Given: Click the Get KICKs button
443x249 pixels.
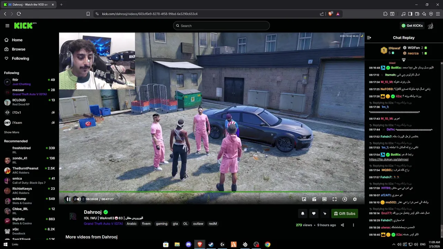Looking at the screenshot, I should (x=412, y=26).
